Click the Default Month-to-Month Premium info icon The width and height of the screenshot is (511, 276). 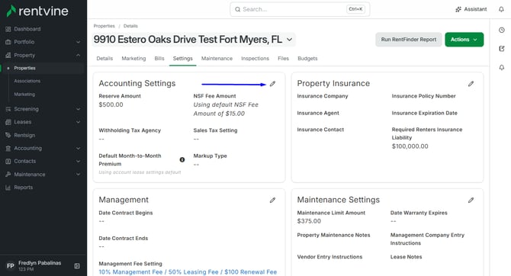tap(182, 159)
